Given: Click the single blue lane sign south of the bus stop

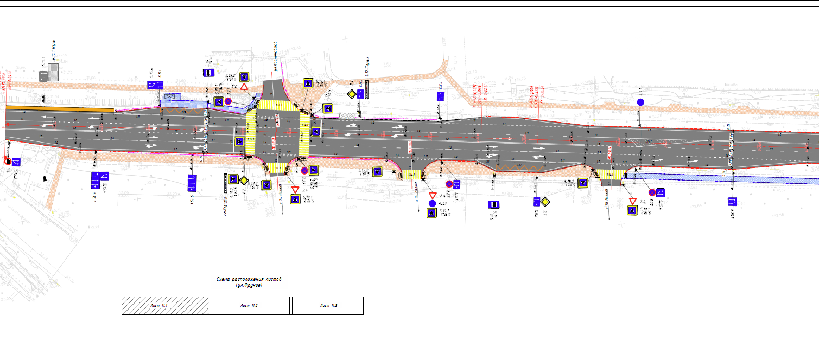Looking at the screenshot, I should [192, 183].
